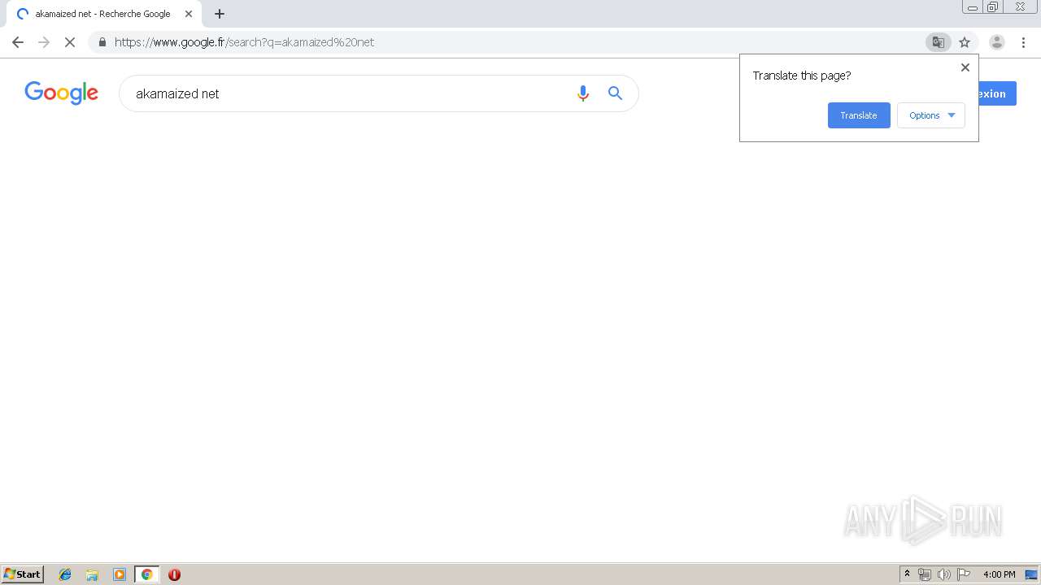Open the red Opera taskbar icon
Image resolution: width=1041 pixels, height=585 pixels.
[x=174, y=574]
